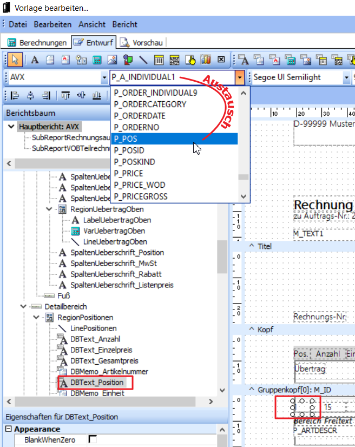Align selected objects to vertical middle

(x=81, y=95)
